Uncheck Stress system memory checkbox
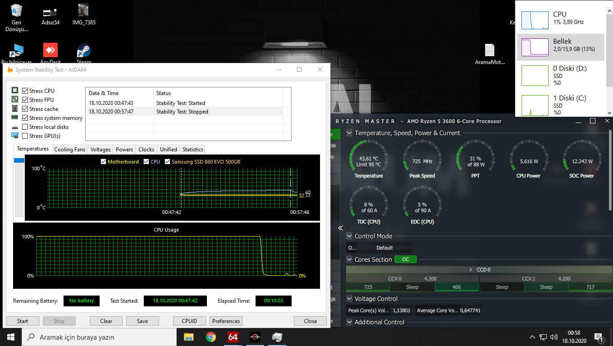Screen dimensions: 613x346 pyautogui.click(x=25, y=118)
